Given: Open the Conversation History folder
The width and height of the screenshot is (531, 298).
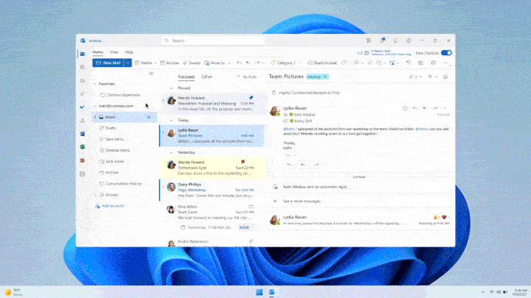Looking at the screenshot, I should click(125, 183).
